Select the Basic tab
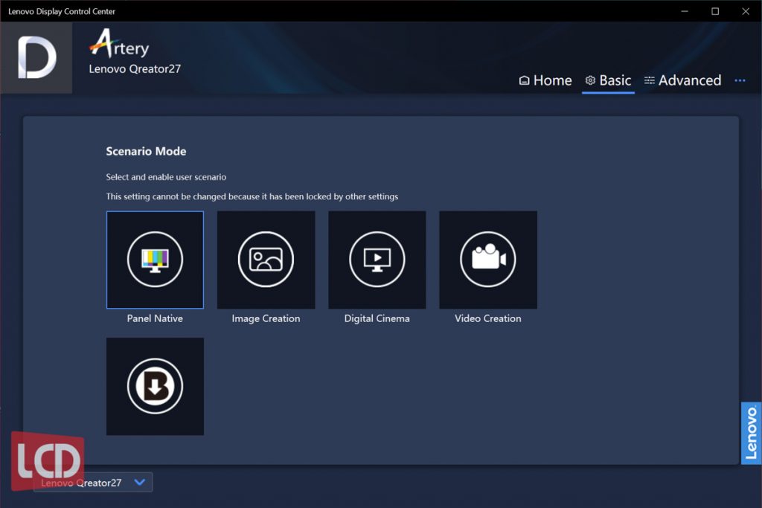The width and height of the screenshot is (762, 508). 608,80
